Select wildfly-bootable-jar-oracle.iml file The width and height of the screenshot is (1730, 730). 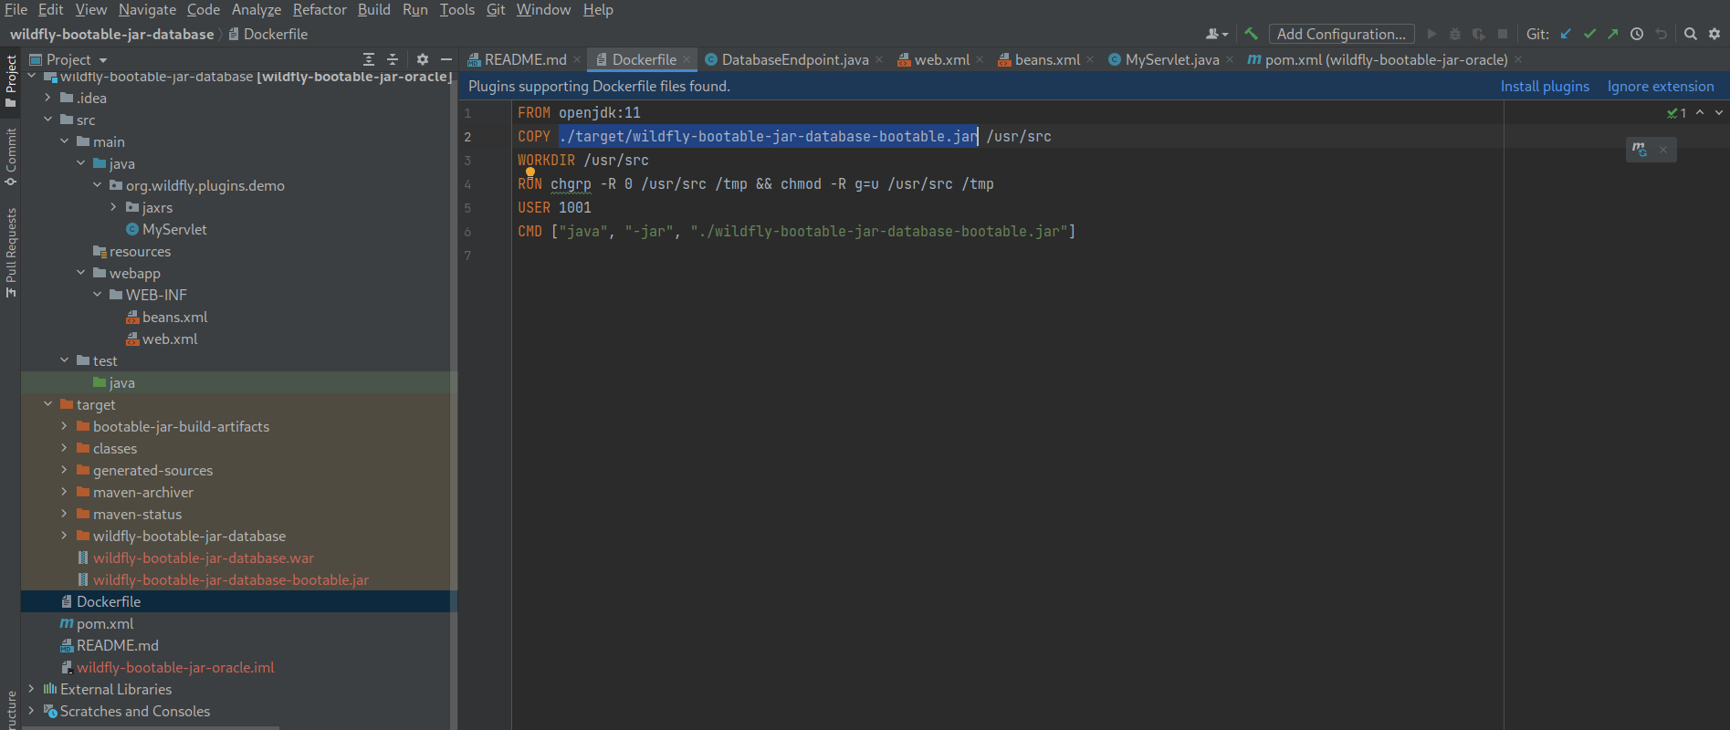pos(174,667)
